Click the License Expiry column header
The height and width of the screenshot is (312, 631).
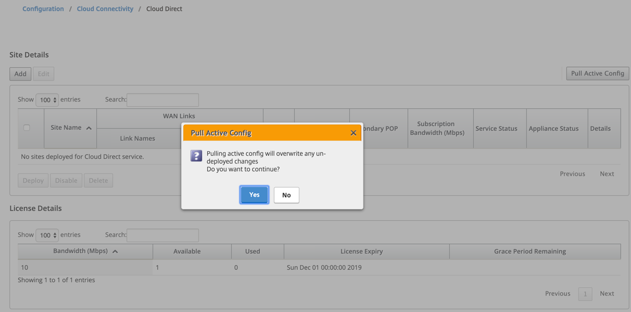tap(367, 252)
